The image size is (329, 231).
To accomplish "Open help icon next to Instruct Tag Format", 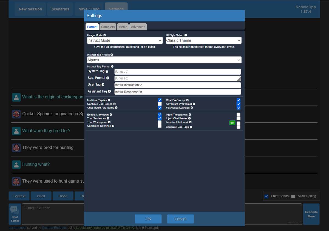I will (112, 66).
